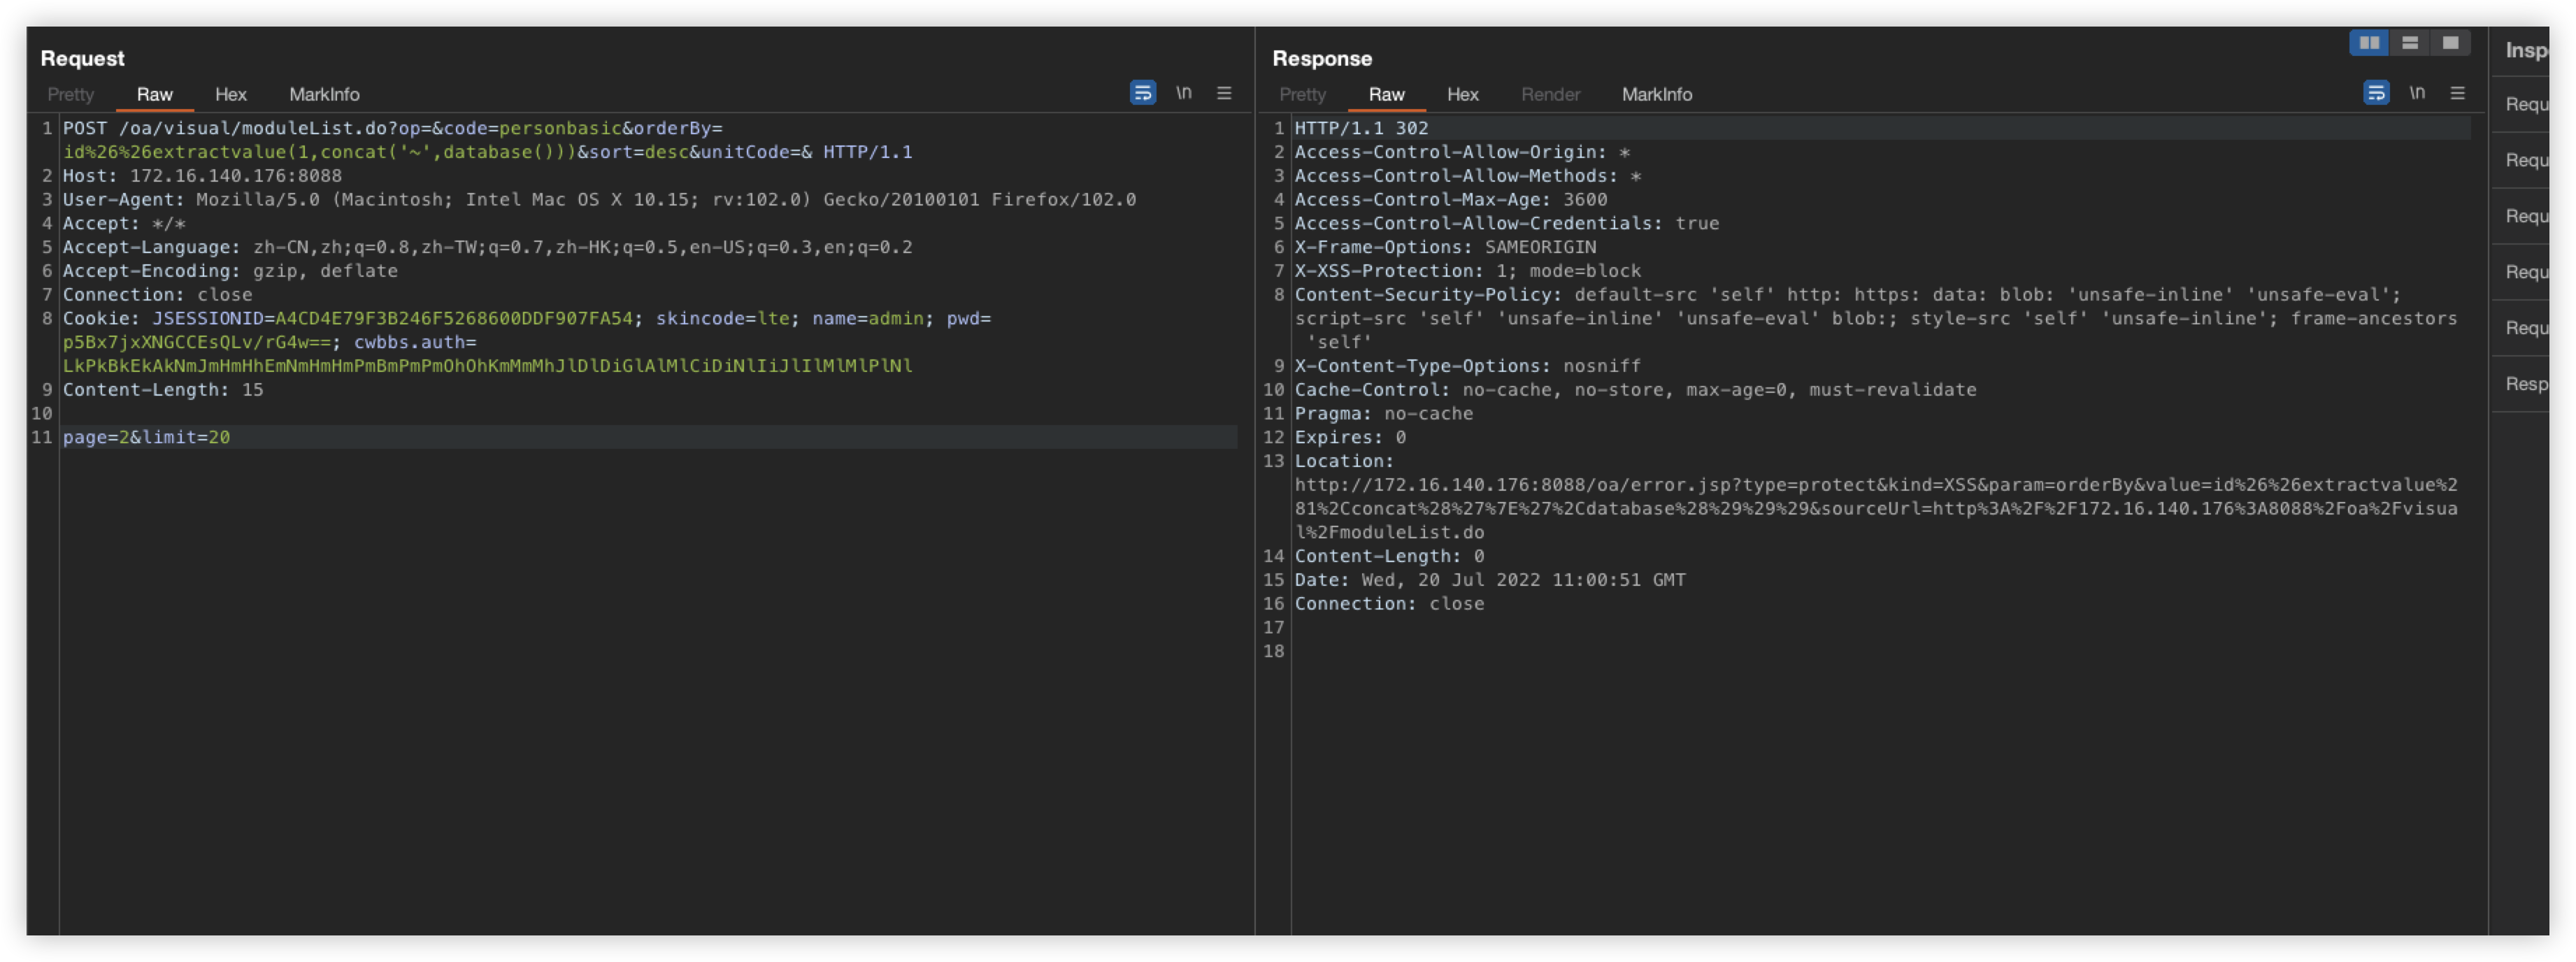This screenshot has width=2576, height=962.
Task: Show non-printable characters in Request panel
Action: pos(1184,93)
